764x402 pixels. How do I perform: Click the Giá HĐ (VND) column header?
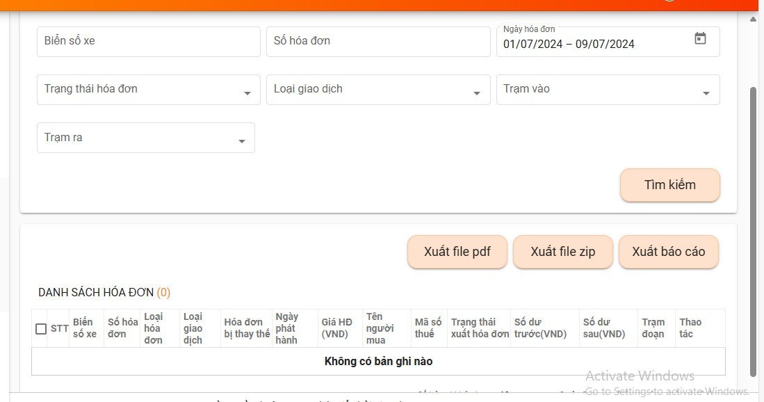[x=337, y=328]
